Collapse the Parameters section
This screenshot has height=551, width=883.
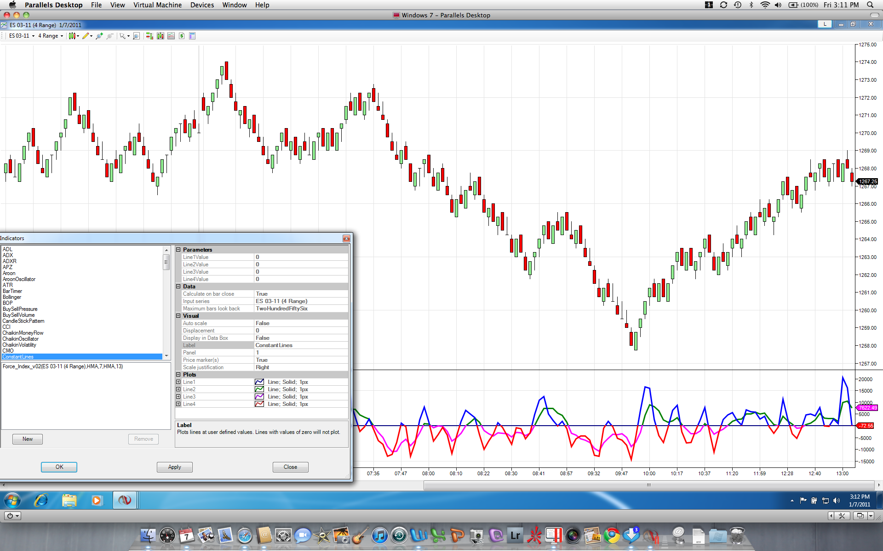178,250
